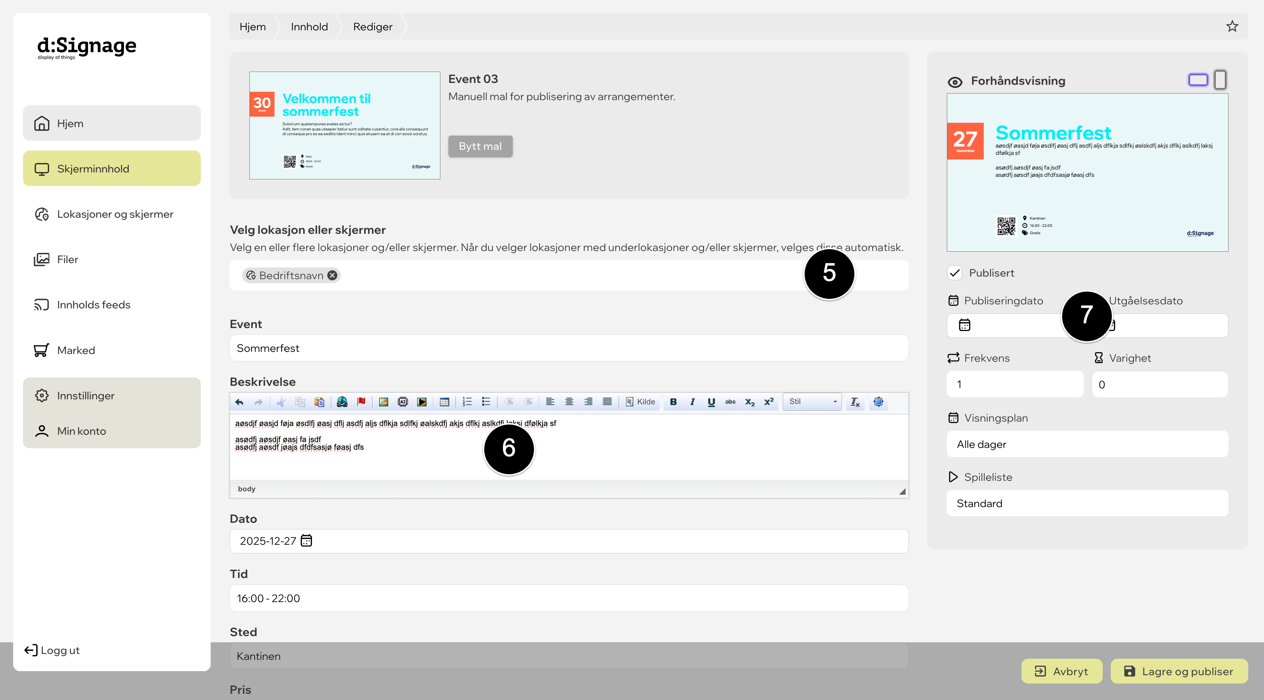This screenshot has width=1264, height=700.
Task: Toggle superscript formatting
Action: point(769,402)
